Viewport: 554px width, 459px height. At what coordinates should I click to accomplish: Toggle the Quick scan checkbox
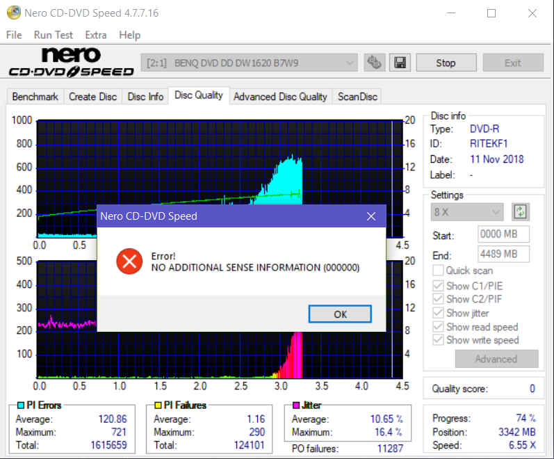[438, 271]
